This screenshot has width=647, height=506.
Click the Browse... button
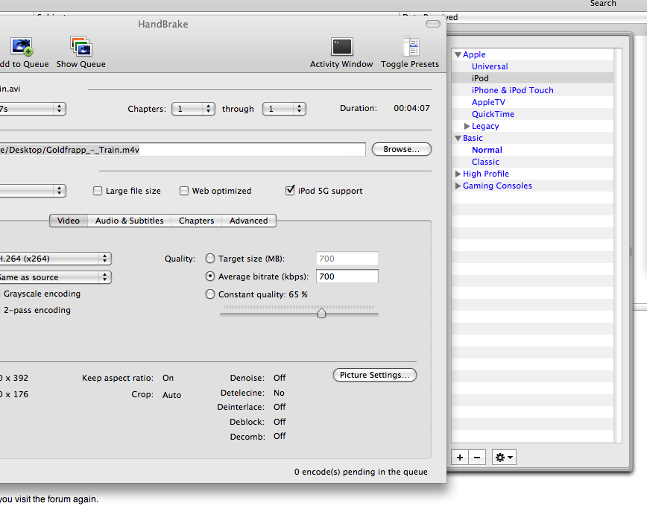click(402, 149)
